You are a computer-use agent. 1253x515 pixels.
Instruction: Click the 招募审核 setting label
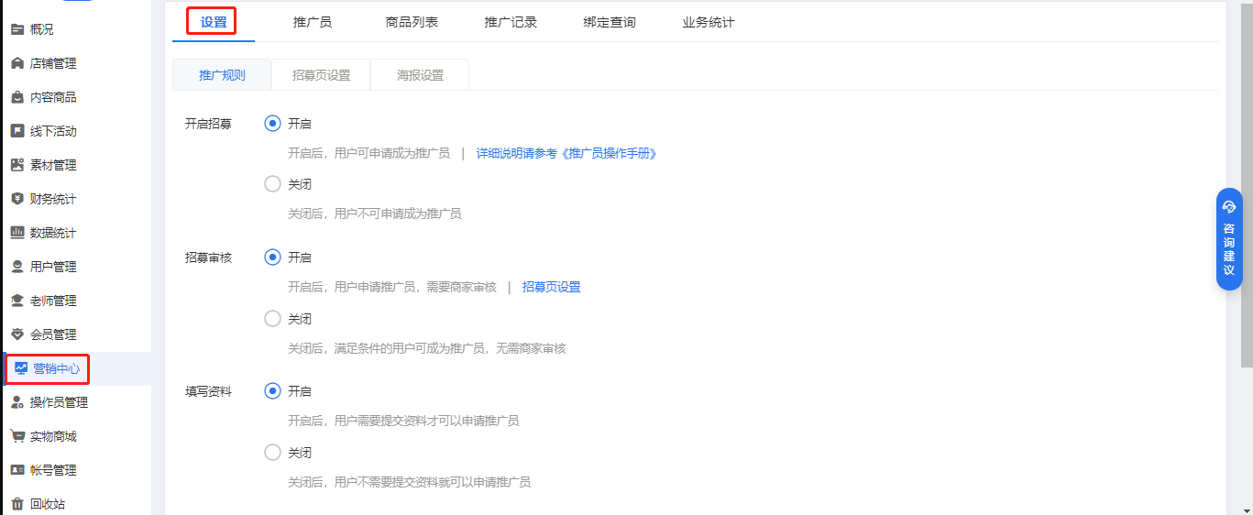[x=208, y=257]
